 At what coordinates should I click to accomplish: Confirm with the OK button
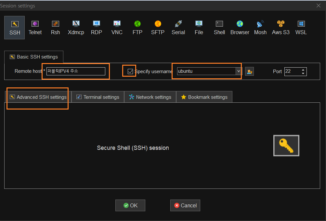[130, 205]
